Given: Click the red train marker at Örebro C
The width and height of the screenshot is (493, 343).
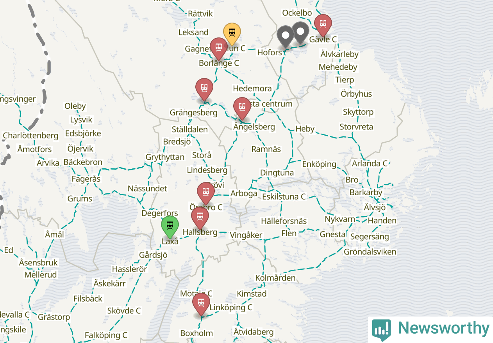Looking at the screenshot, I should coord(205,193).
